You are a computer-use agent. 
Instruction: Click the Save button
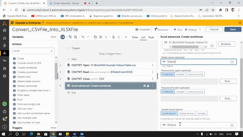pyautogui.click(x=233, y=29)
